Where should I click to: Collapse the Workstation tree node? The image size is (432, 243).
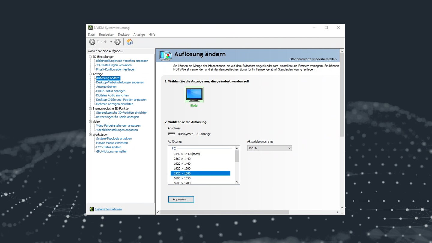coord(90,135)
